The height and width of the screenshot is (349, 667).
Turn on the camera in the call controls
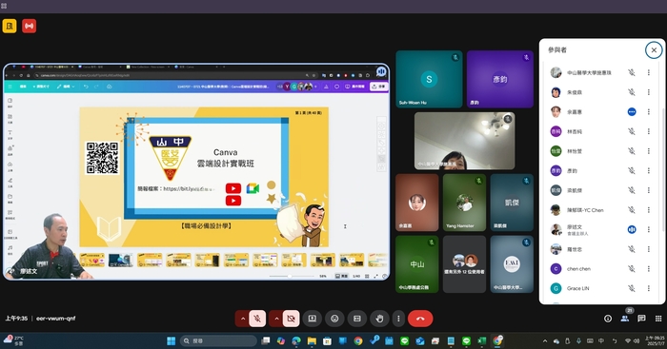point(291,319)
